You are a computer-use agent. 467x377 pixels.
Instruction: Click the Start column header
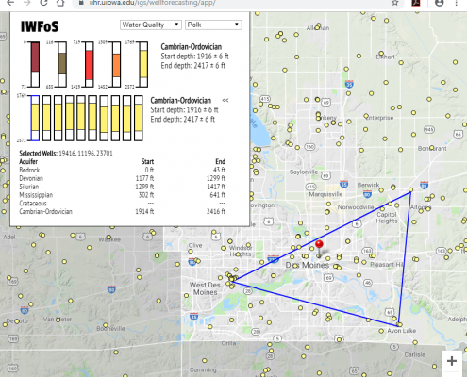(147, 161)
